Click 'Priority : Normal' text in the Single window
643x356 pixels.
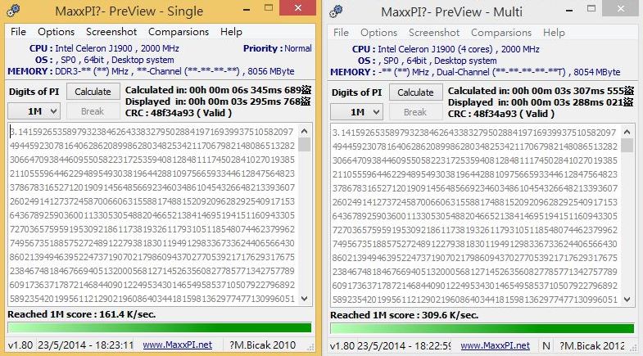click(277, 48)
